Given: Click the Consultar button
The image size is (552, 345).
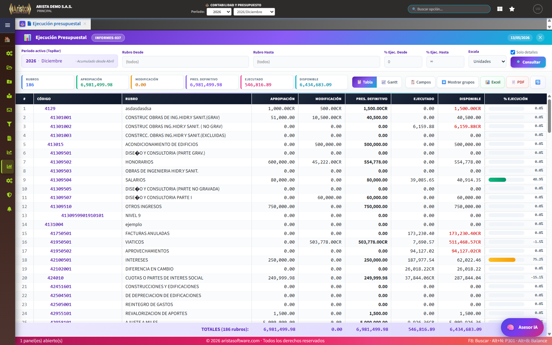Looking at the screenshot, I should pyautogui.click(x=528, y=62).
